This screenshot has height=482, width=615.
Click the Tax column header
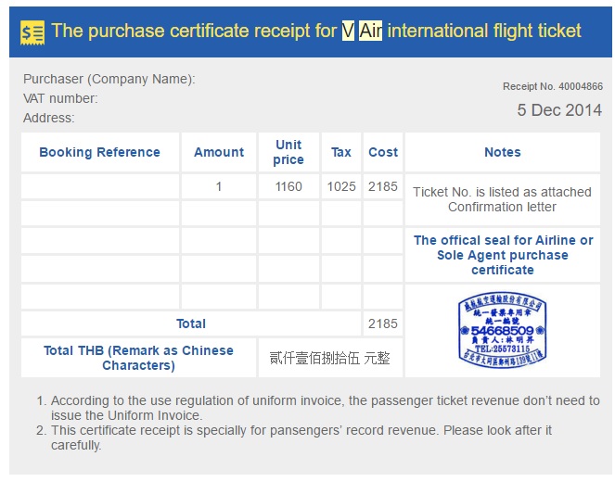pyautogui.click(x=341, y=152)
